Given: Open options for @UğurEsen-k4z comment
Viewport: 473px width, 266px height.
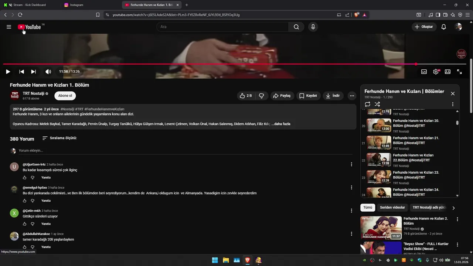Looking at the screenshot, I should (351, 164).
